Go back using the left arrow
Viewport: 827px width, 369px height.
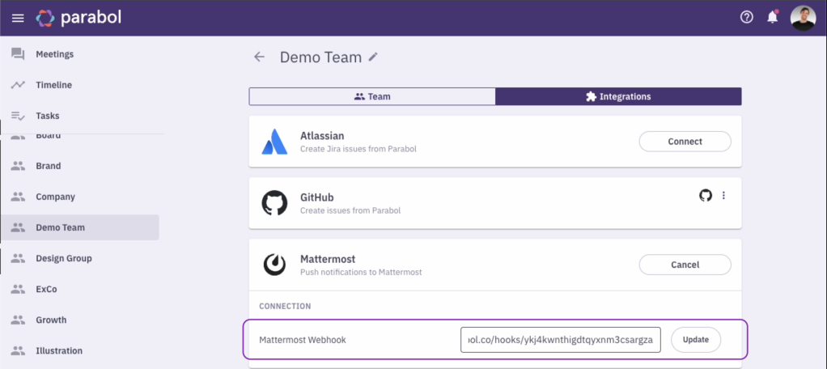point(259,57)
